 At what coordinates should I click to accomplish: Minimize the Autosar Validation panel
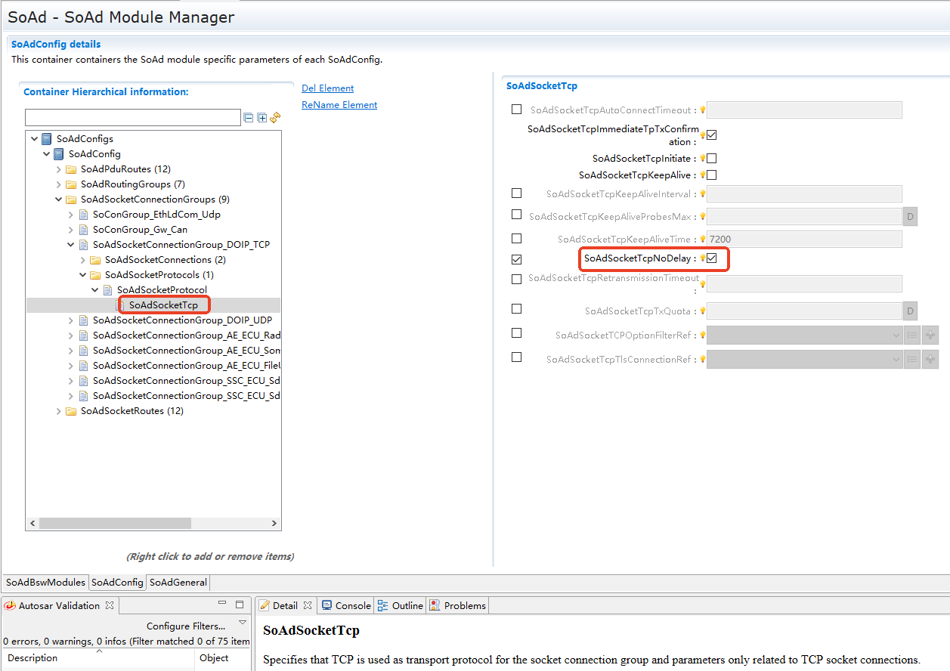222,605
